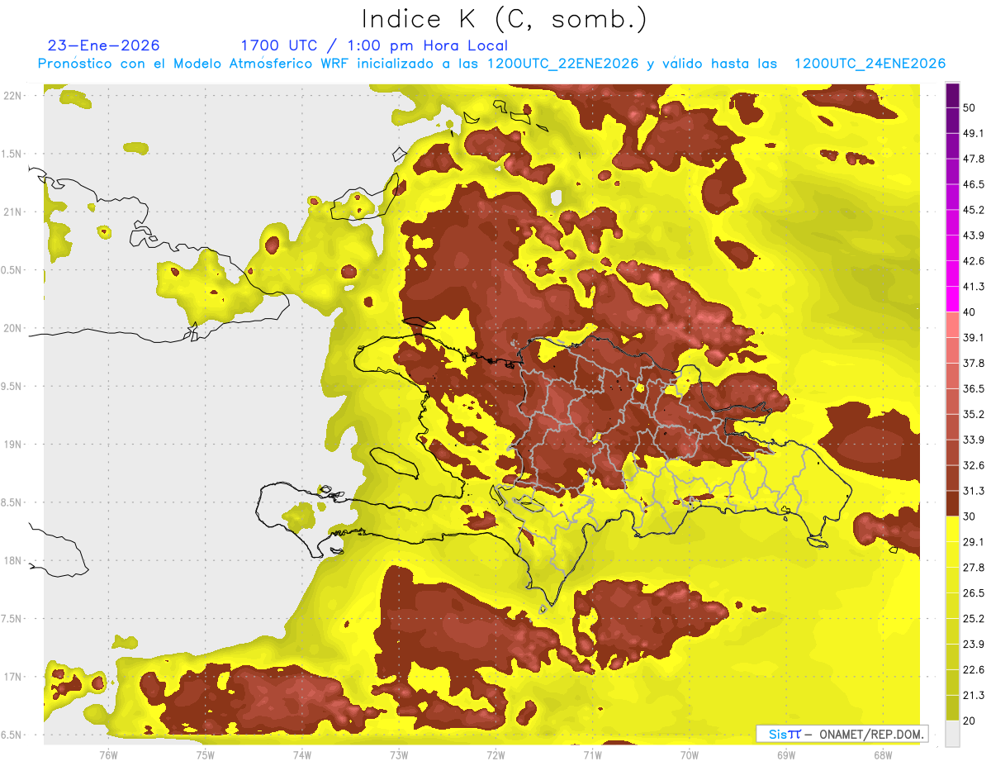Select the '23-Ene-2026' forecast date text
Image resolution: width=991 pixels, height=766 pixels.
104,45
